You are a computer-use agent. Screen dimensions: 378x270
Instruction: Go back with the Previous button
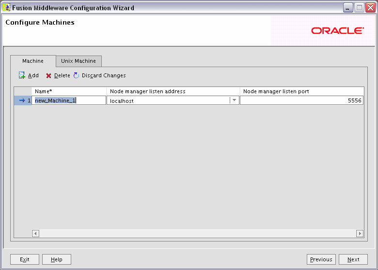coord(321,259)
